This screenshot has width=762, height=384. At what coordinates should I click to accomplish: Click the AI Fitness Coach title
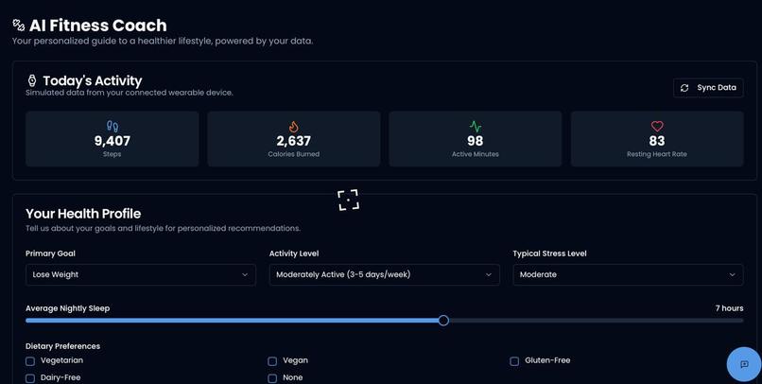coord(97,26)
